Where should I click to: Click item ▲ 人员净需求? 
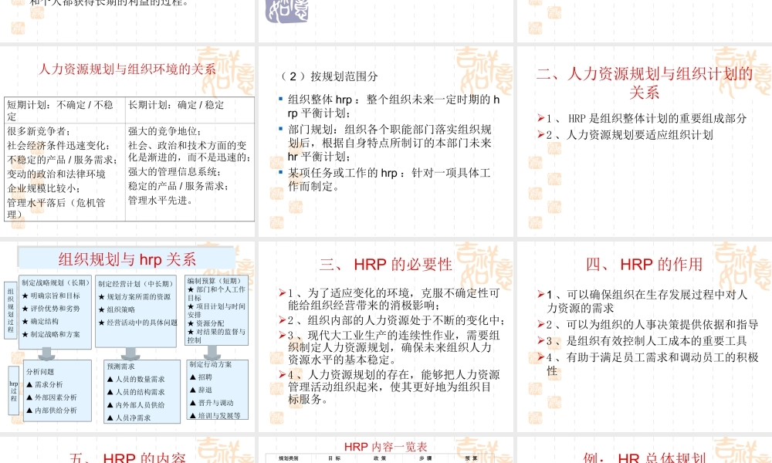click(128, 417)
